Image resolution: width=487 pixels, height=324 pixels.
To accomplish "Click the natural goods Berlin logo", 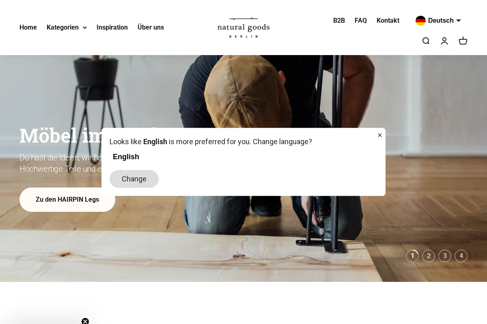I will coord(243,28).
